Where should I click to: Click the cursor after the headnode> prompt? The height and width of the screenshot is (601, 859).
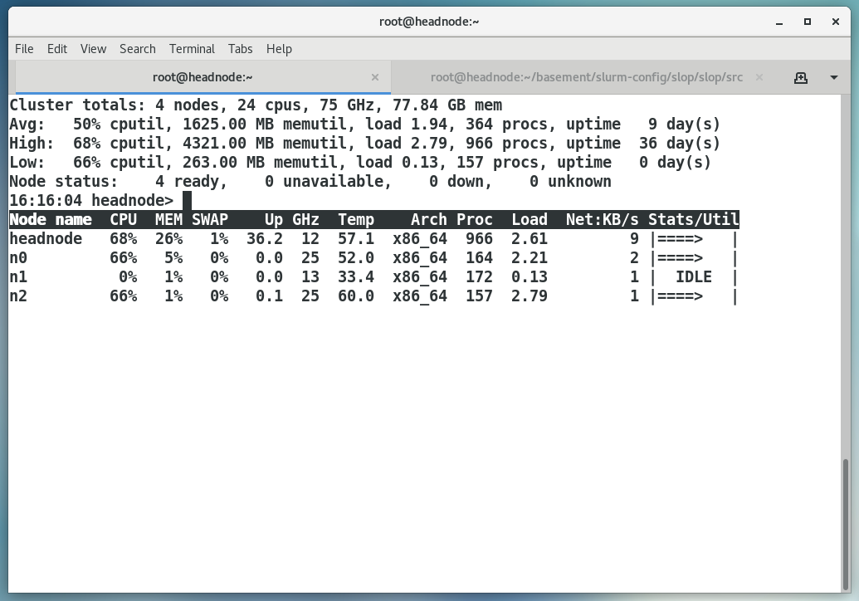[x=187, y=200]
